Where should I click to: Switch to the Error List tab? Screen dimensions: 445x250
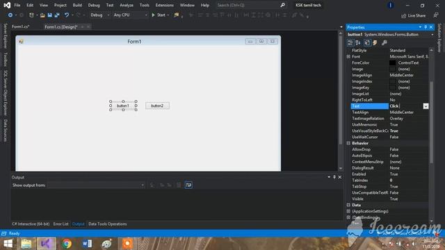tap(60, 224)
